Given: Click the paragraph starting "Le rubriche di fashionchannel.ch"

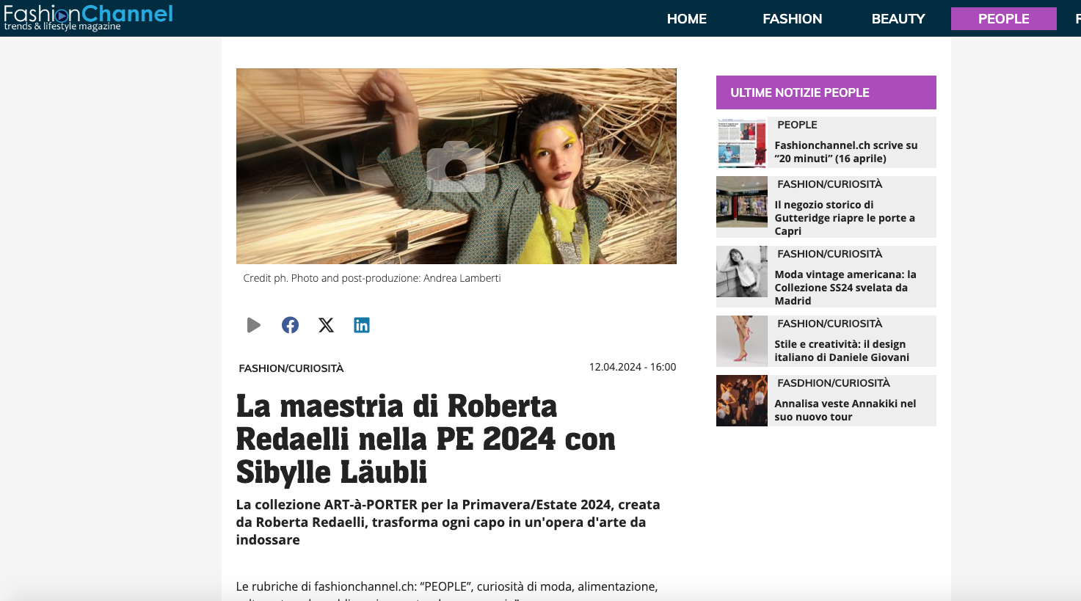Looking at the screenshot, I should (447, 592).
